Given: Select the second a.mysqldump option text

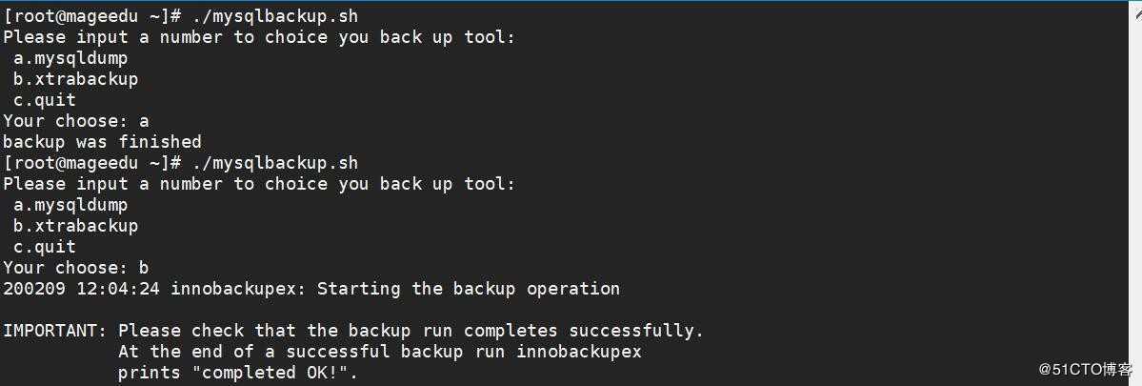Looking at the screenshot, I should coord(70,205).
